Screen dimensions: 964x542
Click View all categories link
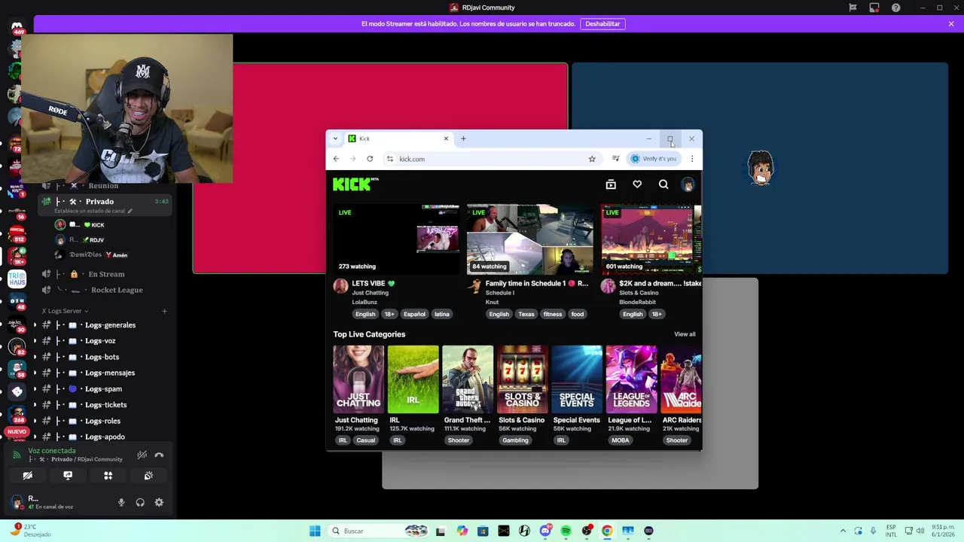(685, 334)
